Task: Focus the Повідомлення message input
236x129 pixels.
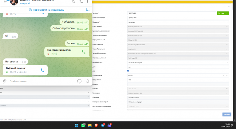Action: pyautogui.click(x=42, y=81)
